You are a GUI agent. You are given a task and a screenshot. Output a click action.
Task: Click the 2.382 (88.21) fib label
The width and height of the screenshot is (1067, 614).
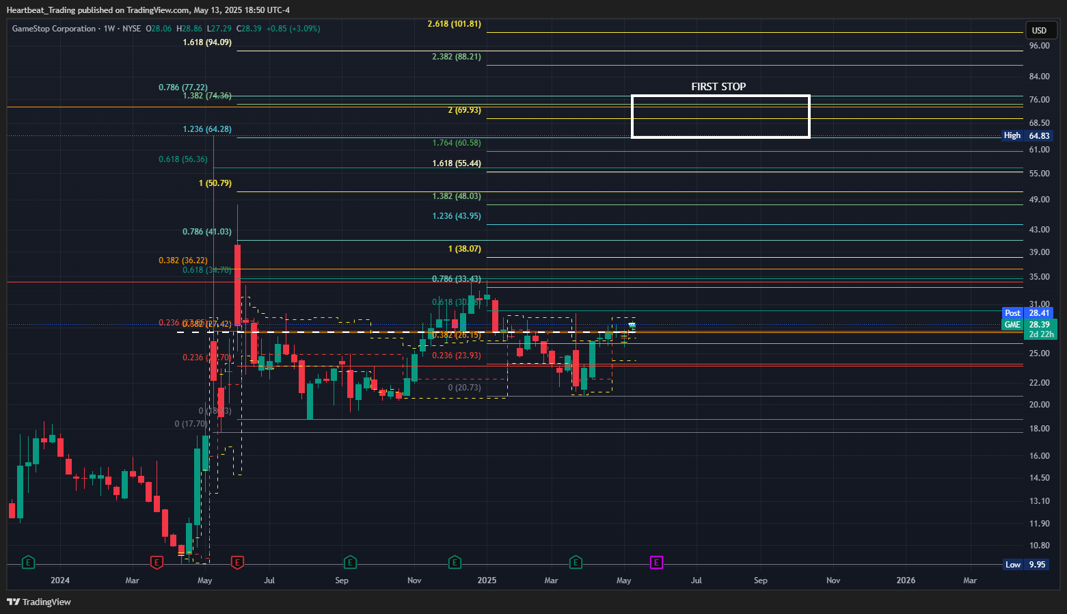[457, 57]
